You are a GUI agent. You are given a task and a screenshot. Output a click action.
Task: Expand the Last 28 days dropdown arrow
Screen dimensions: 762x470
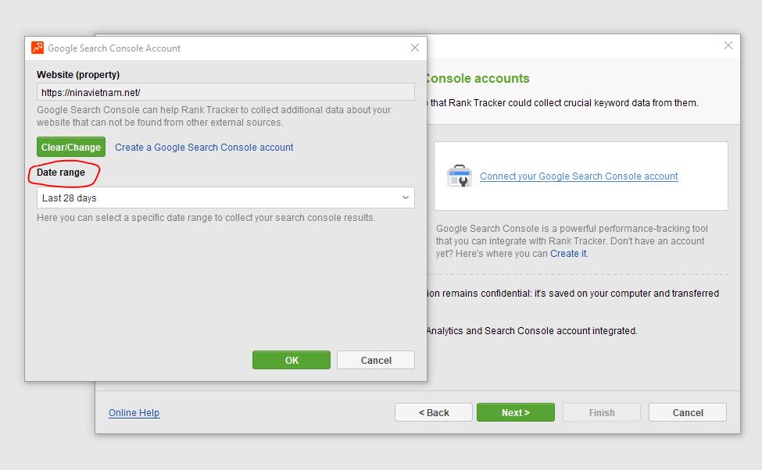point(406,198)
